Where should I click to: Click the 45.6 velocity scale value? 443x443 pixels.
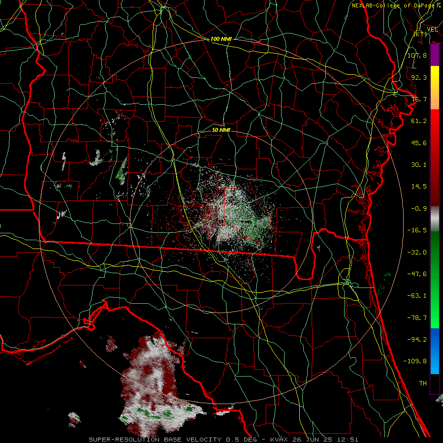click(x=419, y=143)
